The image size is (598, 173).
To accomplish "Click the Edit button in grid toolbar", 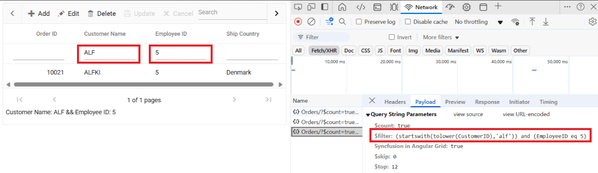I will (x=69, y=14).
